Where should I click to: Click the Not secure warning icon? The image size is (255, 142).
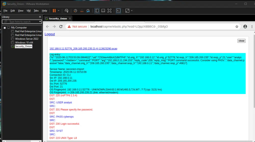pos(69,27)
